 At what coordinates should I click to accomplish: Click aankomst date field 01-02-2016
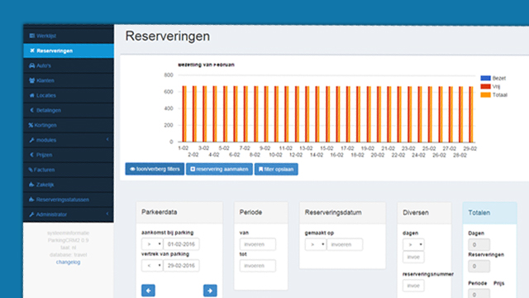click(x=181, y=244)
